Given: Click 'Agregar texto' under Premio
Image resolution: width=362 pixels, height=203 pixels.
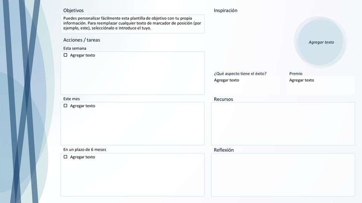Looking at the screenshot, I should pos(302,80).
